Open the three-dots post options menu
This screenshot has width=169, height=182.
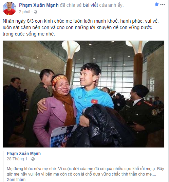(163, 4)
